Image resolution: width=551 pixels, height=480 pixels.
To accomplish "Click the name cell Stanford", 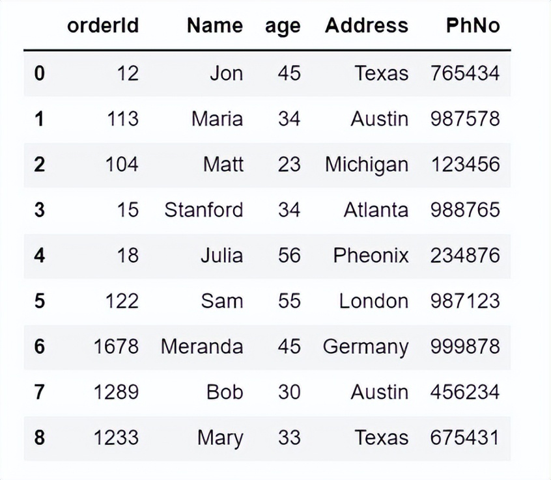I will [x=203, y=210].
